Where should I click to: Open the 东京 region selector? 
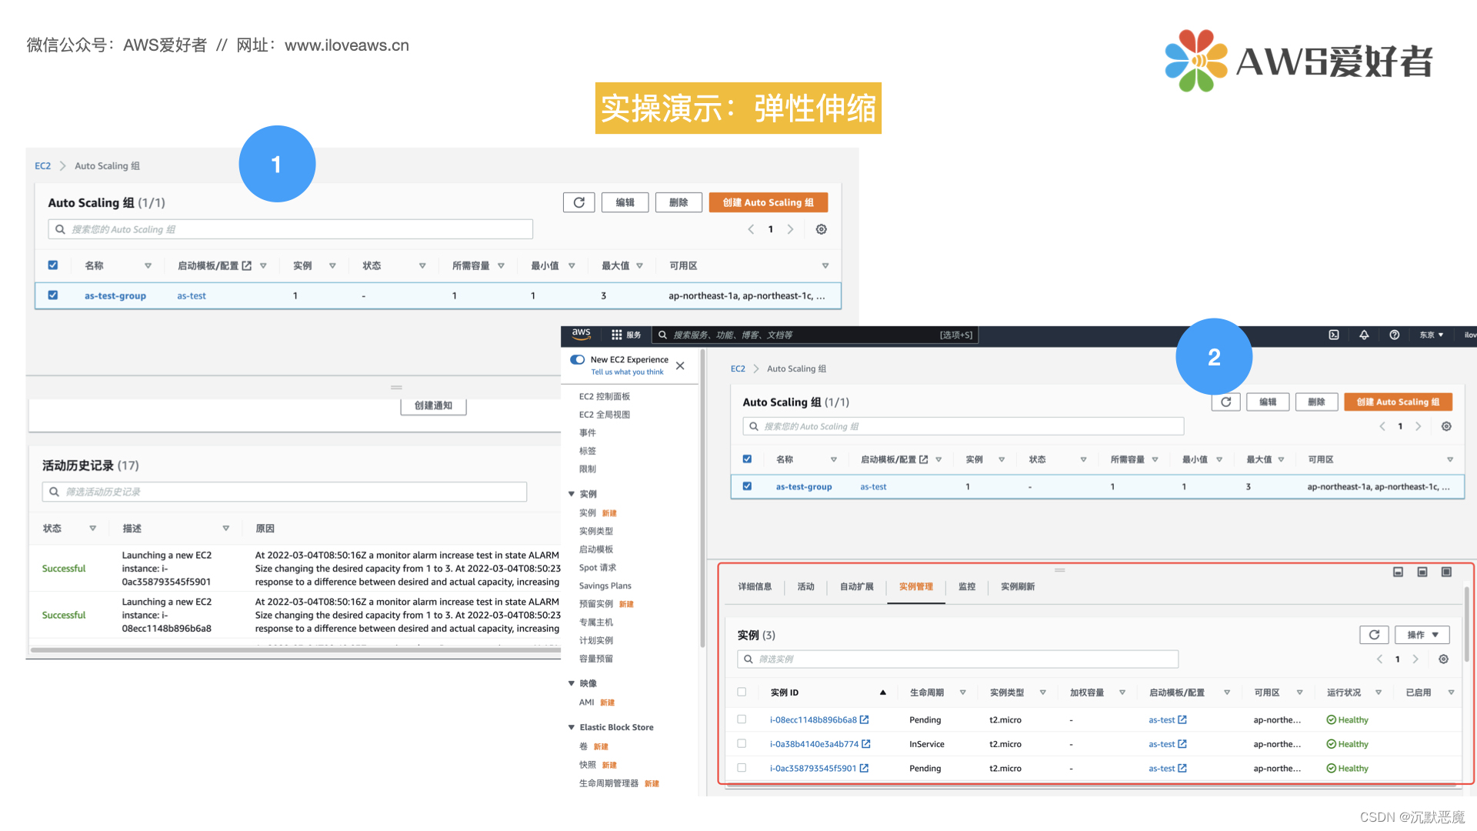coord(1432,335)
